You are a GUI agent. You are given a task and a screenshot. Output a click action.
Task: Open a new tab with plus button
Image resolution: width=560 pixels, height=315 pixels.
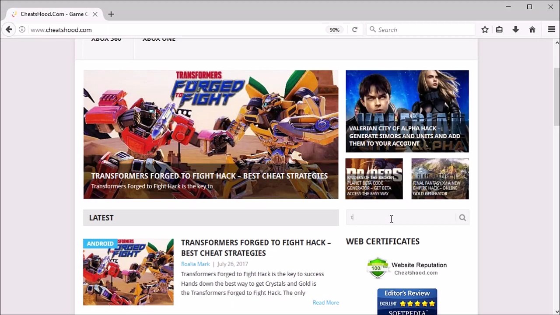(x=111, y=14)
